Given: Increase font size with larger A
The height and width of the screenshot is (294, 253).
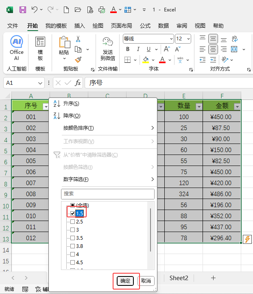Looking at the screenshot, I should [167, 49].
